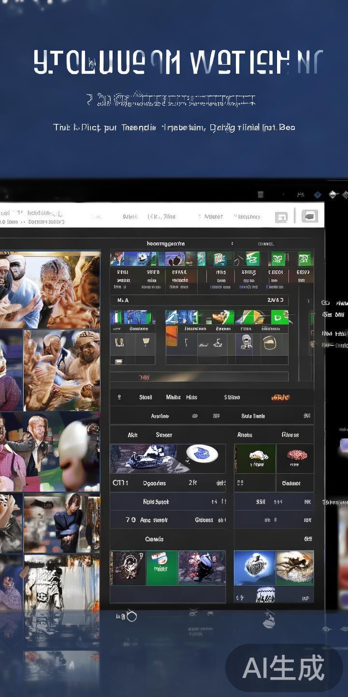Select the green thumbnail in bottom-left item row
348x697 pixels.
pyautogui.click(x=162, y=567)
